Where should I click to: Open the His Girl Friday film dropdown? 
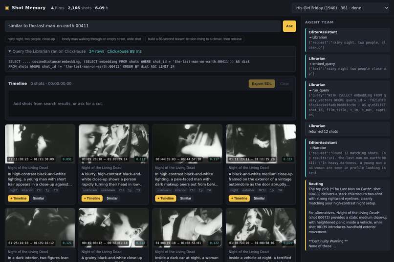coord(341,8)
